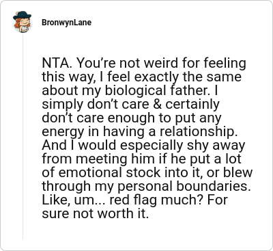Screen dimensions: 273x251
Task: Click the line "simply don't care & certainly"
Action: 130,105
